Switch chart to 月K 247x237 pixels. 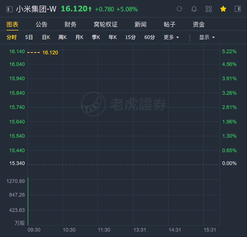click(x=79, y=37)
